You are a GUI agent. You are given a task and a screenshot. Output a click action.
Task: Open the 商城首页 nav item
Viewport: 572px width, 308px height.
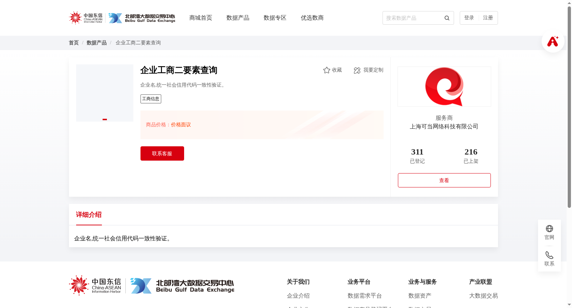pyautogui.click(x=201, y=18)
